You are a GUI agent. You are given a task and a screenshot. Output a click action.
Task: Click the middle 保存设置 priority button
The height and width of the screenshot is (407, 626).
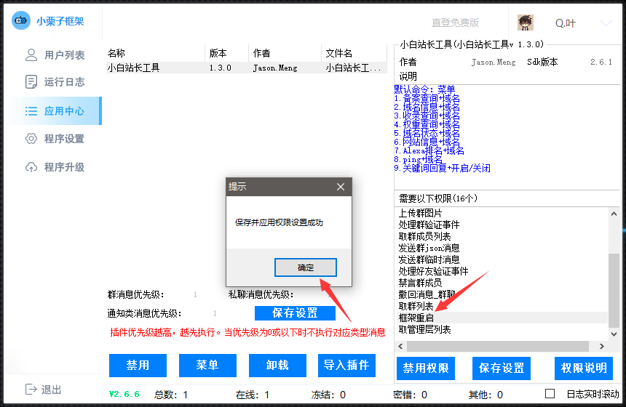click(295, 313)
